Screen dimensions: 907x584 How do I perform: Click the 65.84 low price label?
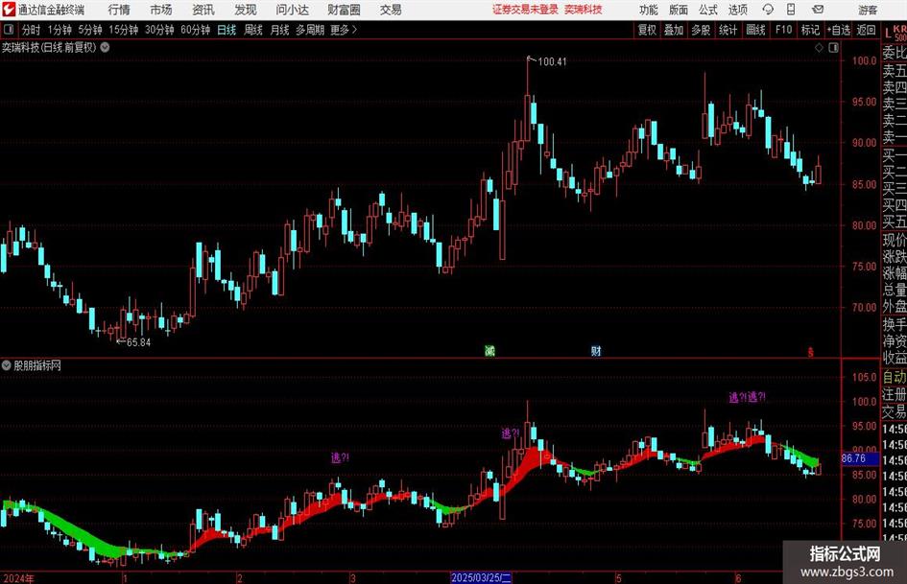pyautogui.click(x=138, y=341)
